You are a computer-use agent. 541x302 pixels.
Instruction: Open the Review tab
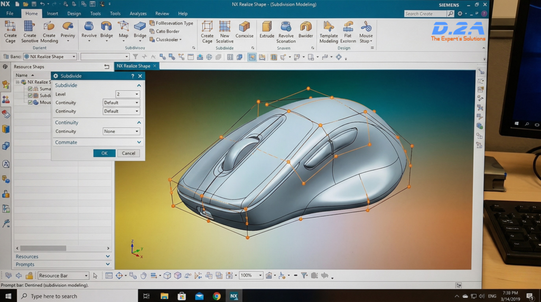click(162, 13)
